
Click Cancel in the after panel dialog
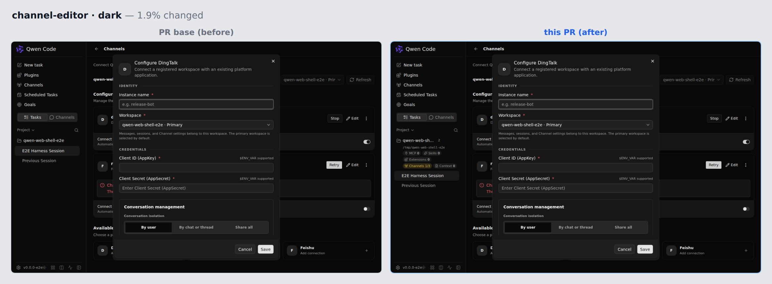pyautogui.click(x=624, y=249)
